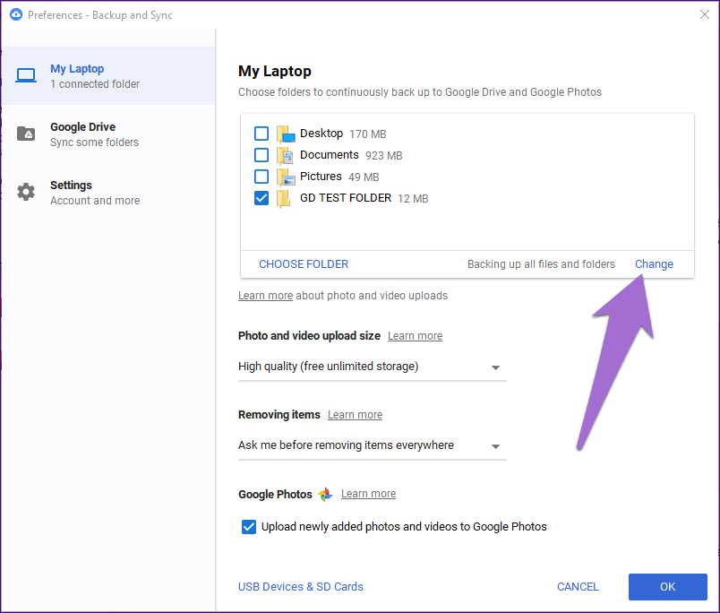Click the GD TEST FOLDER folder icon
The height and width of the screenshot is (613, 720).
[x=284, y=199]
